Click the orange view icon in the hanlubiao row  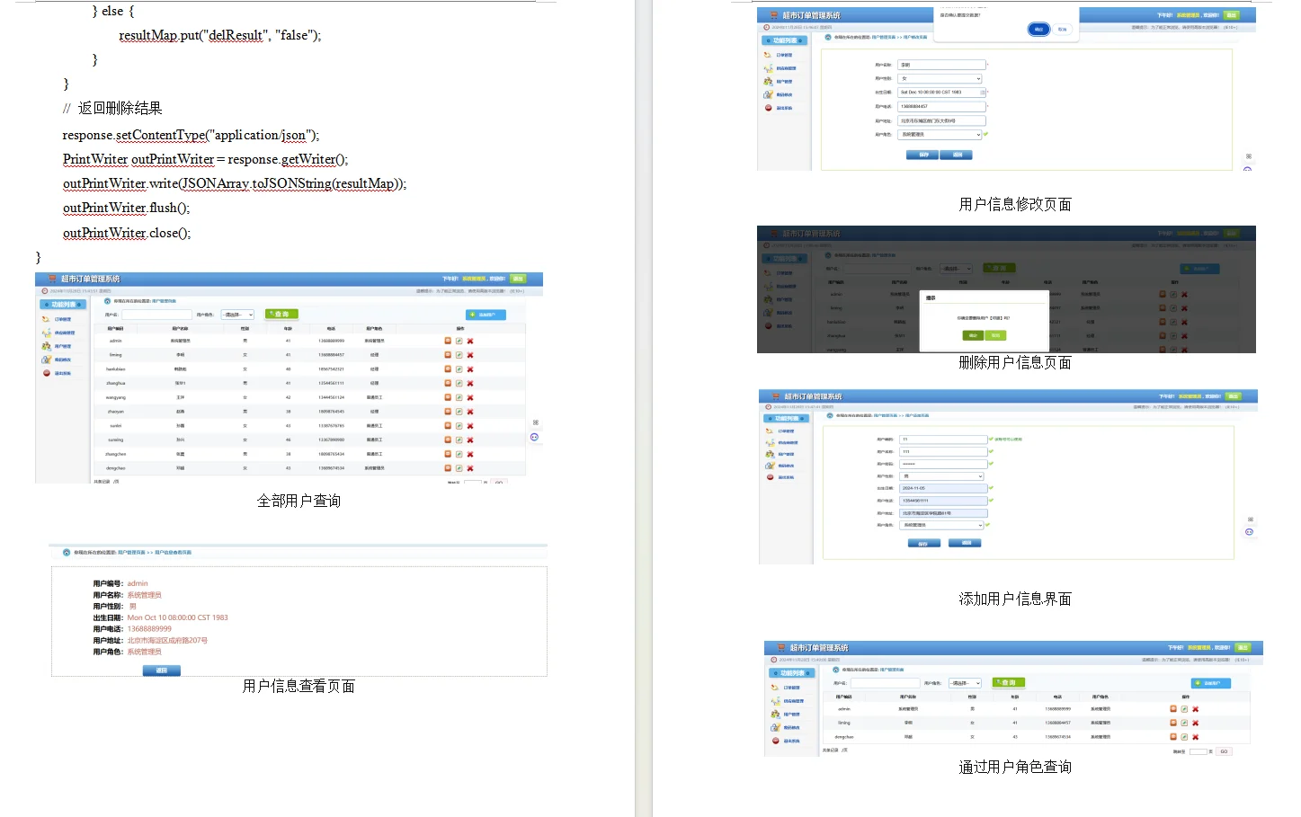tap(448, 369)
